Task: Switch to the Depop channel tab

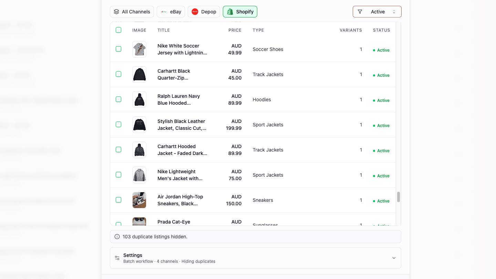Action: [x=204, y=12]
